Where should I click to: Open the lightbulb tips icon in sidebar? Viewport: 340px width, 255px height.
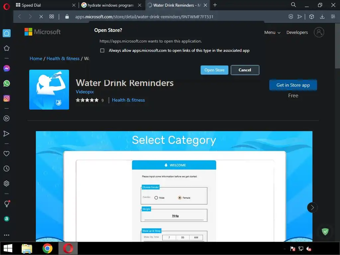tap(7, 204)
